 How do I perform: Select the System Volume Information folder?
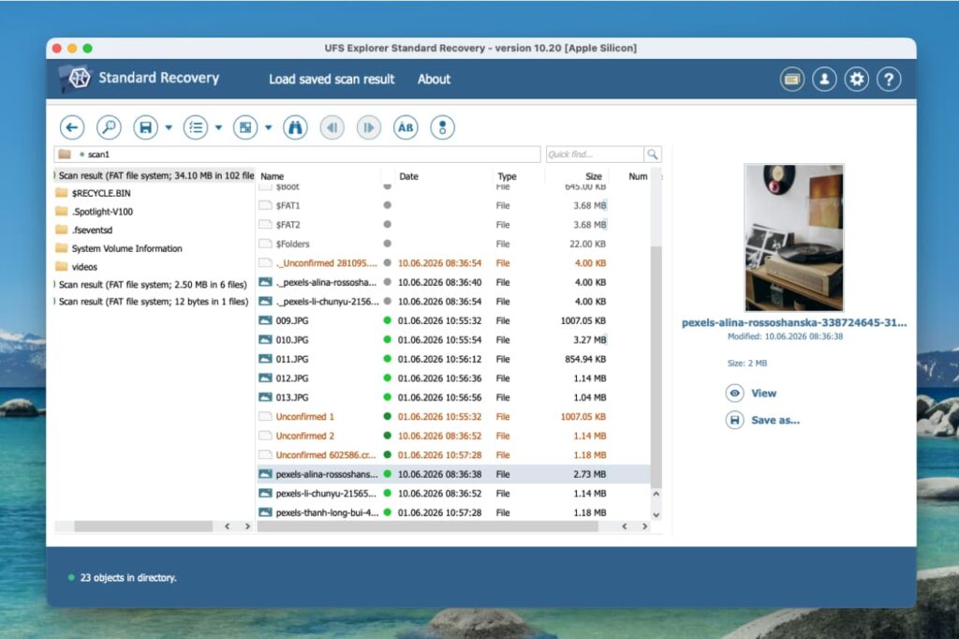coord(126,248)
